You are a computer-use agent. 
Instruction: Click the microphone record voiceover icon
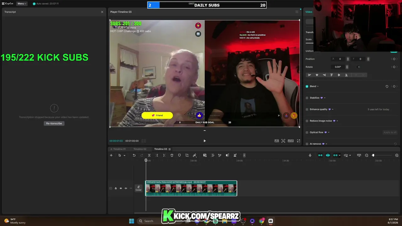click(310, 155)
